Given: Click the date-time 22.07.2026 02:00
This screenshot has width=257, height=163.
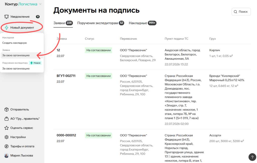Looking at the screenshot, I should click(176, 124).
